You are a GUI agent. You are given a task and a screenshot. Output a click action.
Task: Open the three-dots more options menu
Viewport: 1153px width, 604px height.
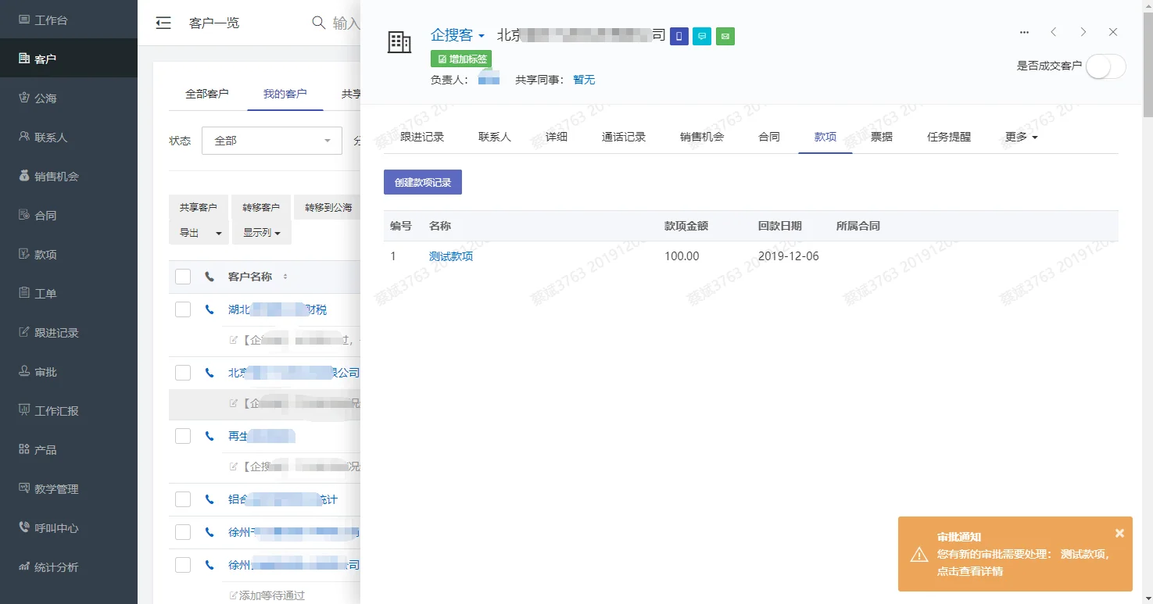(1024, 32)
